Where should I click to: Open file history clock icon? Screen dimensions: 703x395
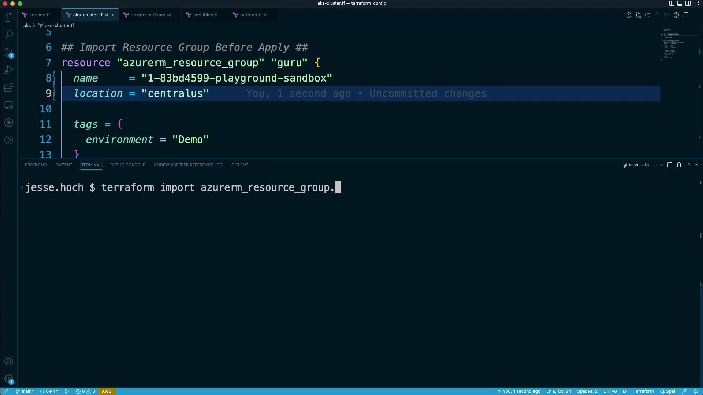click(628, 15)
